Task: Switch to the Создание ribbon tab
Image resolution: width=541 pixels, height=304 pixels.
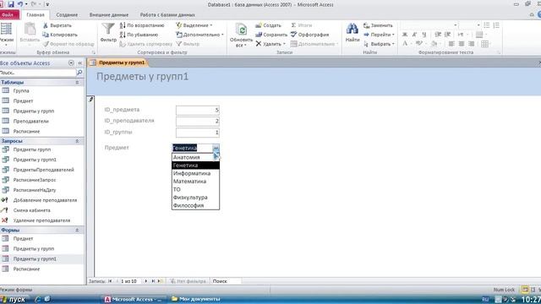Action: tap(67, 15)
